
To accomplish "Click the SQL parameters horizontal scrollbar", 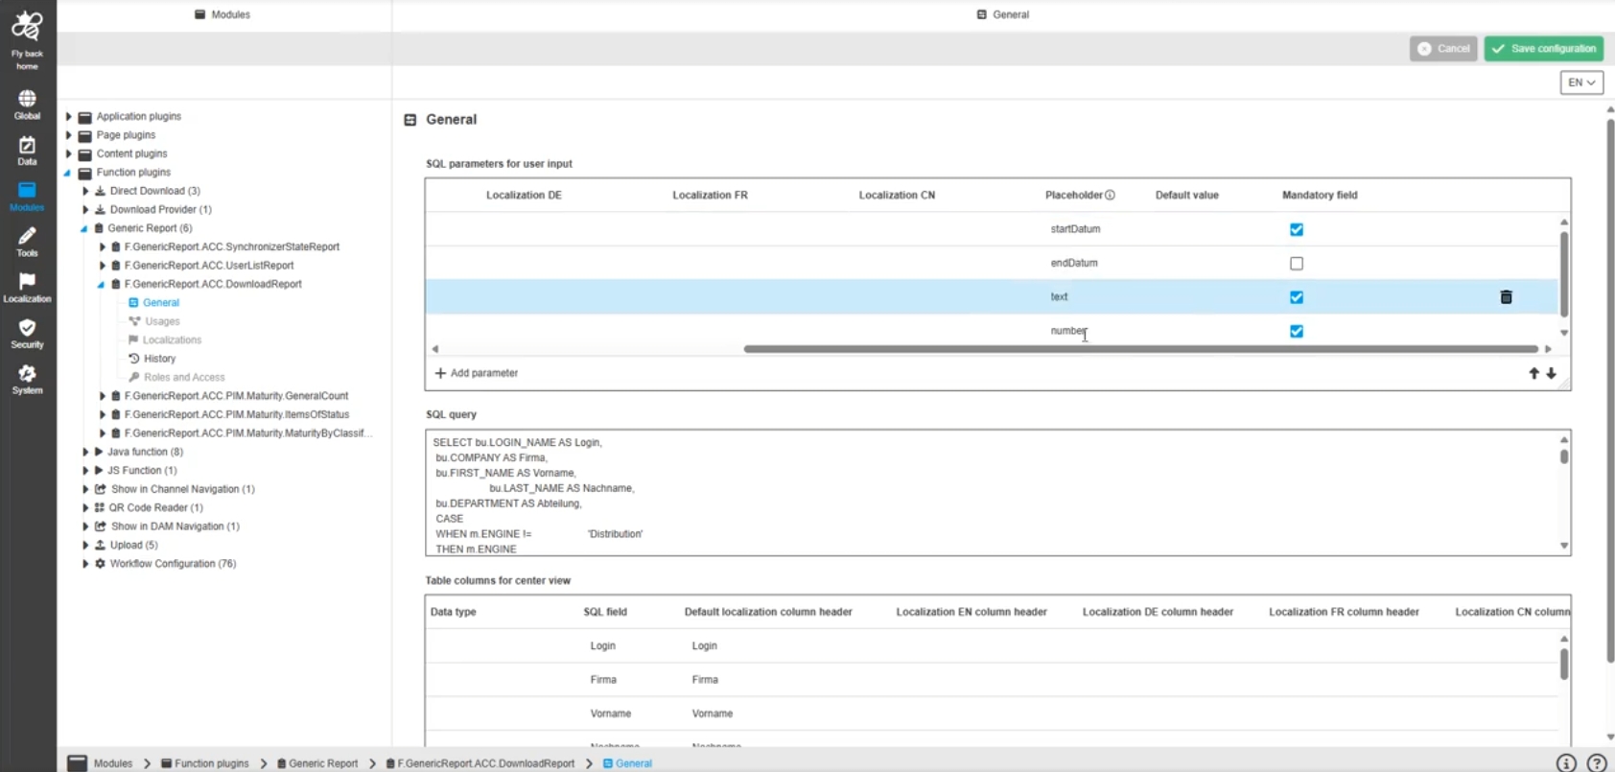I will coord(1141,349).
